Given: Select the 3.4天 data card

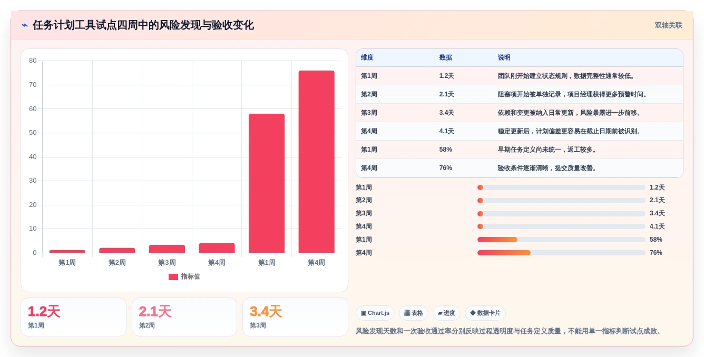Looking at the screenshot, I should click(x=295, y=317).
